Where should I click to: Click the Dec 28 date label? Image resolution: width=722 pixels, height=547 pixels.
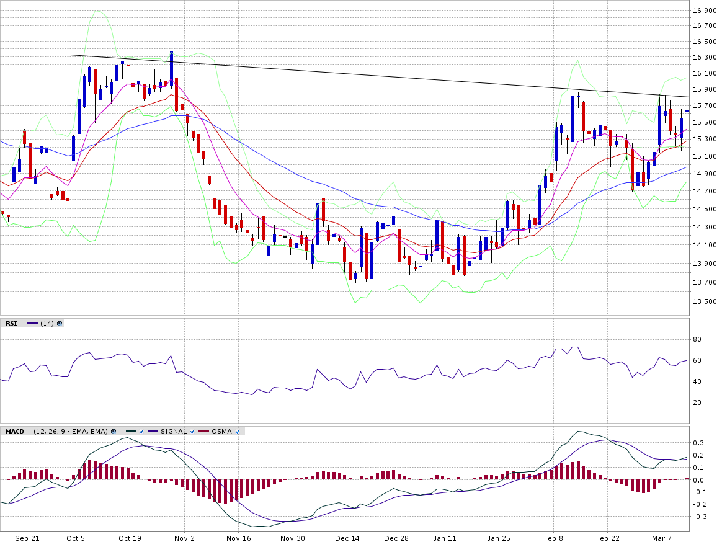[x=396, y=538]
